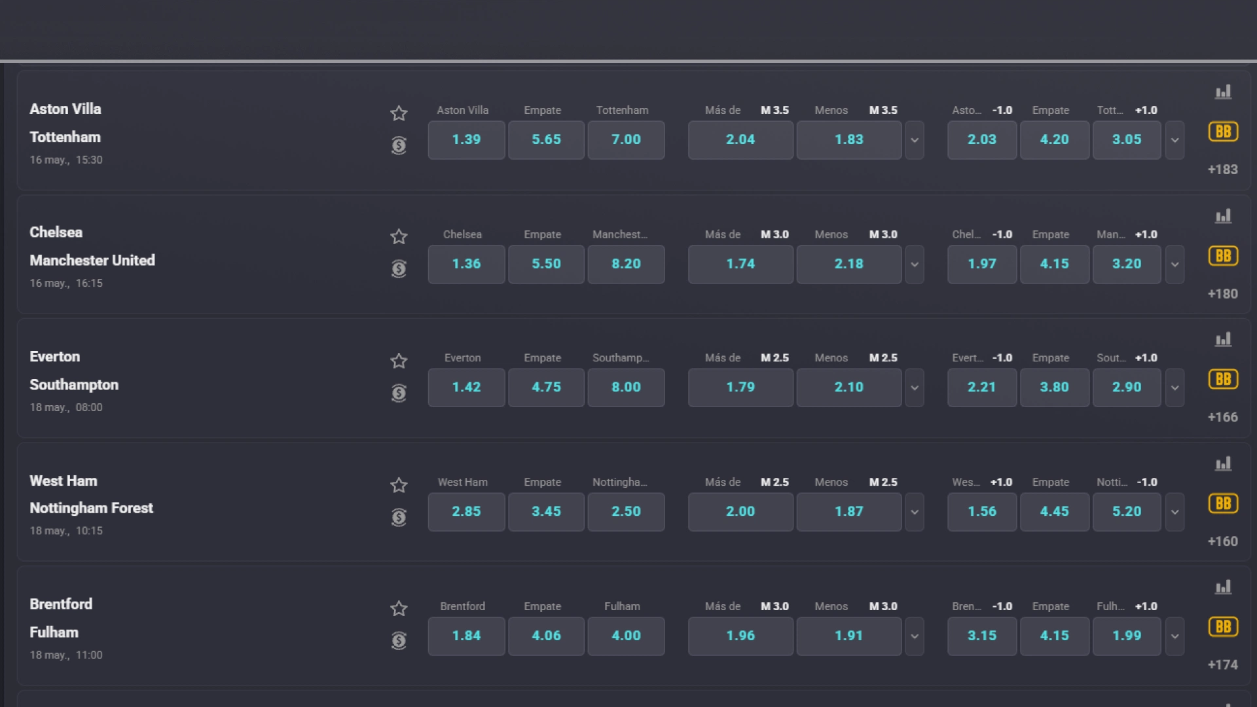Pick under 2.5 goals at 1.87

coord(849,512)
